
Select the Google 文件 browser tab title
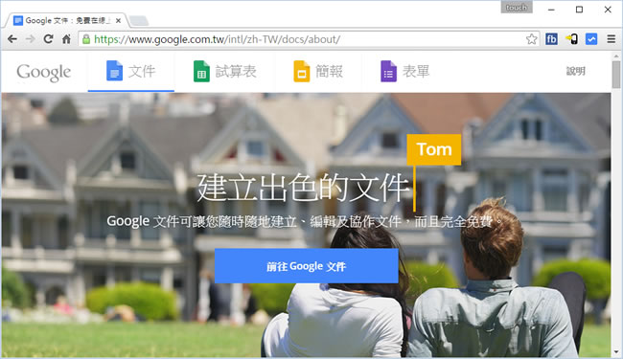pos(67,21)
